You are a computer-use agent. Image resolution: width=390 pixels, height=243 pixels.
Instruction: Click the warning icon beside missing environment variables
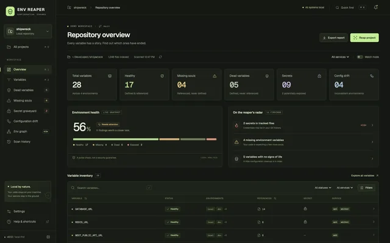tap(236, 142)
